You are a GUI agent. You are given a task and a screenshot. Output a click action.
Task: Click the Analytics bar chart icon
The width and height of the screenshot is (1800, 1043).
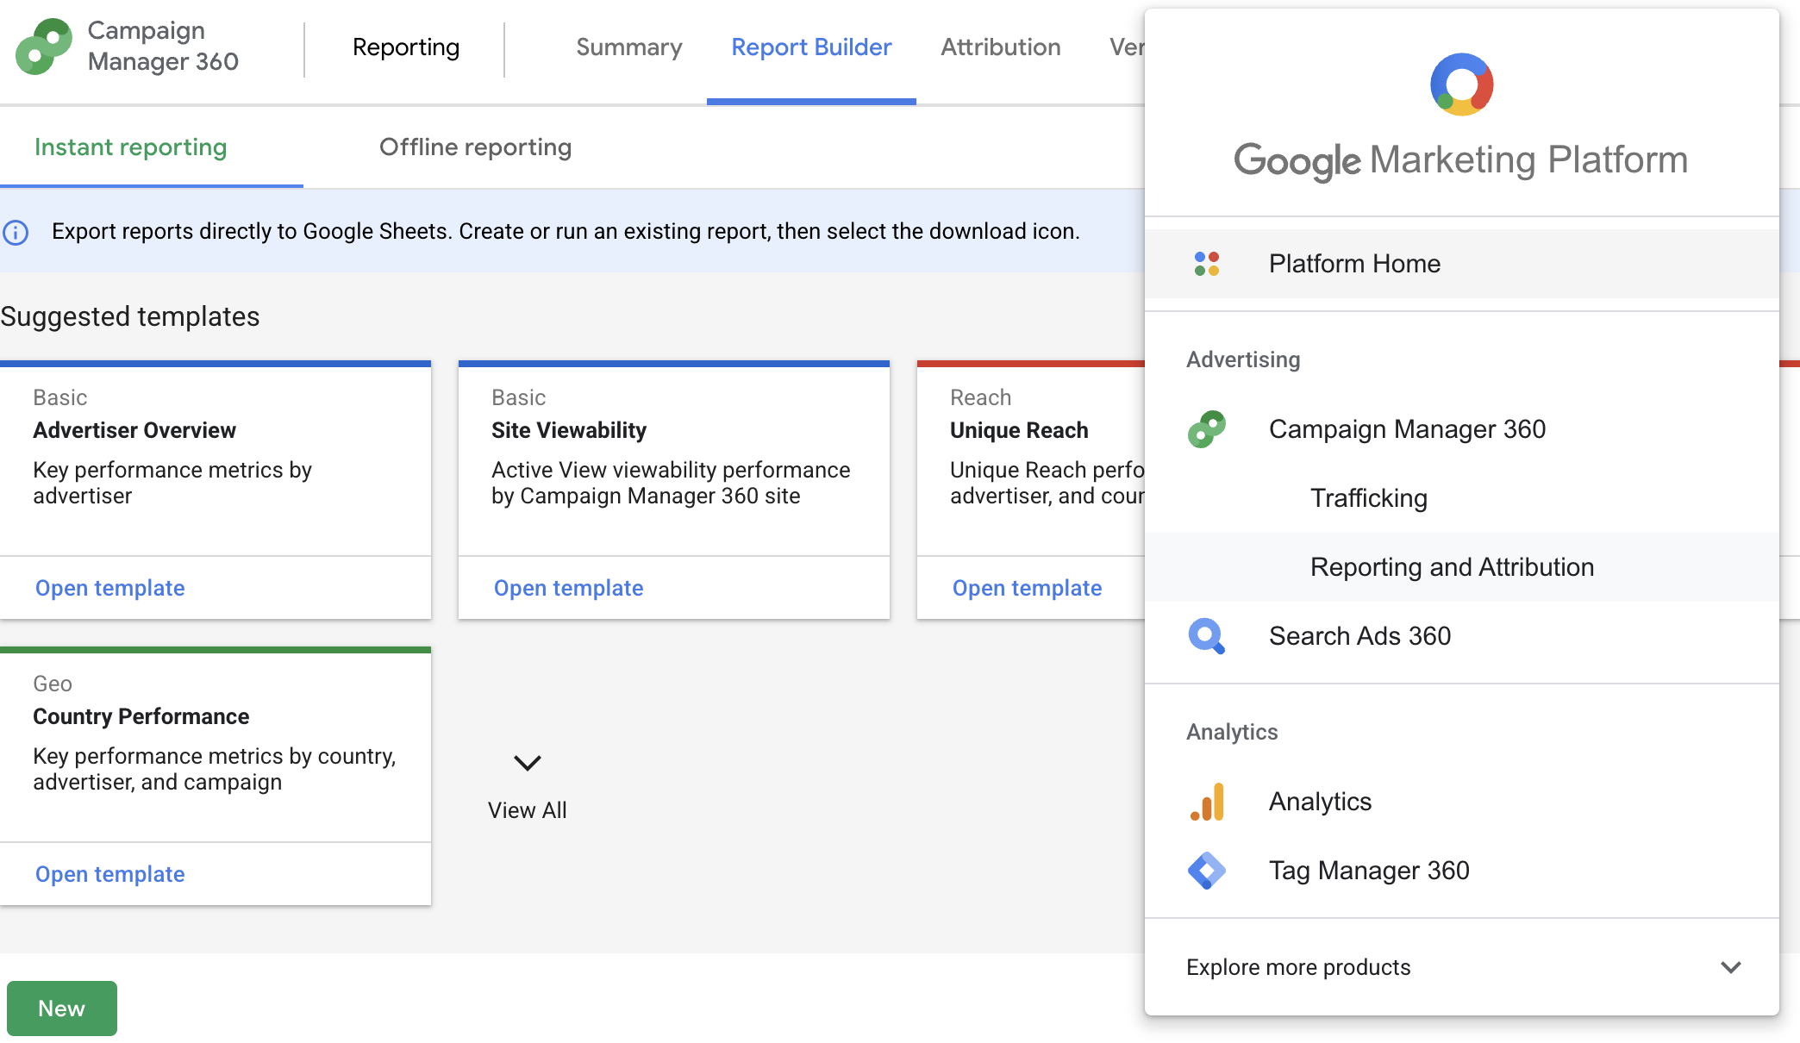pos(1207,802)
